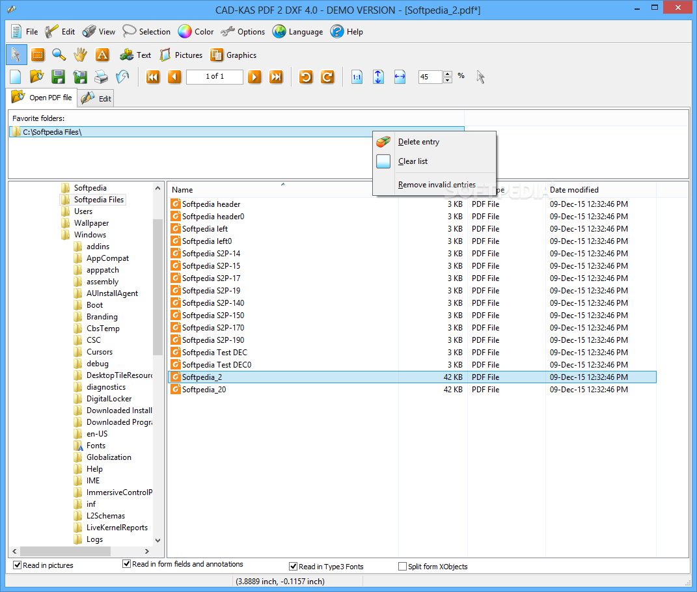The image size is (697, 592).
Task: Open the Help menu
Action: click(347, 32)
